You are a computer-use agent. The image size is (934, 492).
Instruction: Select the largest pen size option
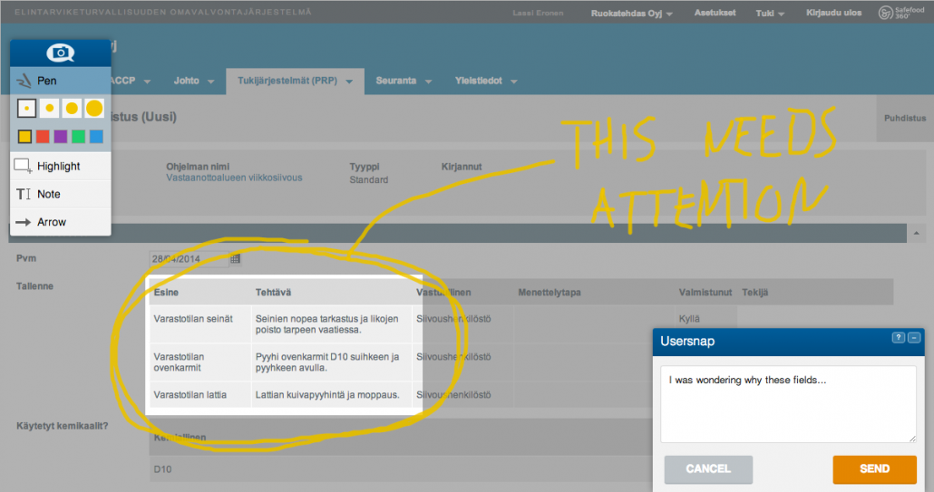[x=94, y=108]
